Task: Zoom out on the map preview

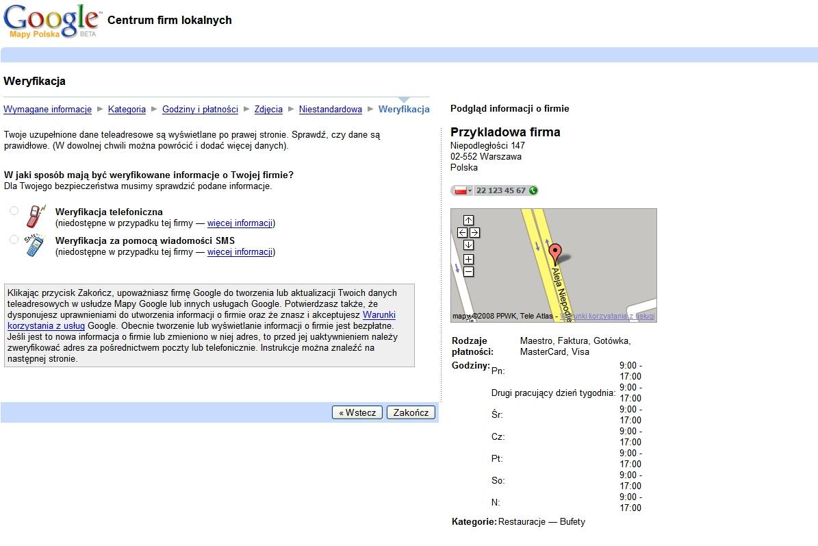Action: tap(468, 272)
